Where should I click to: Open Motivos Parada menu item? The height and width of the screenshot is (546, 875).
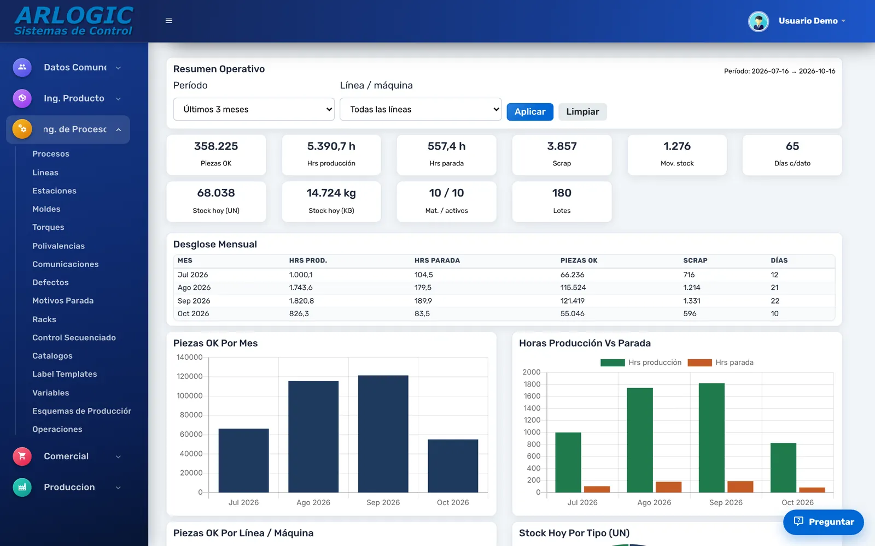63,301
